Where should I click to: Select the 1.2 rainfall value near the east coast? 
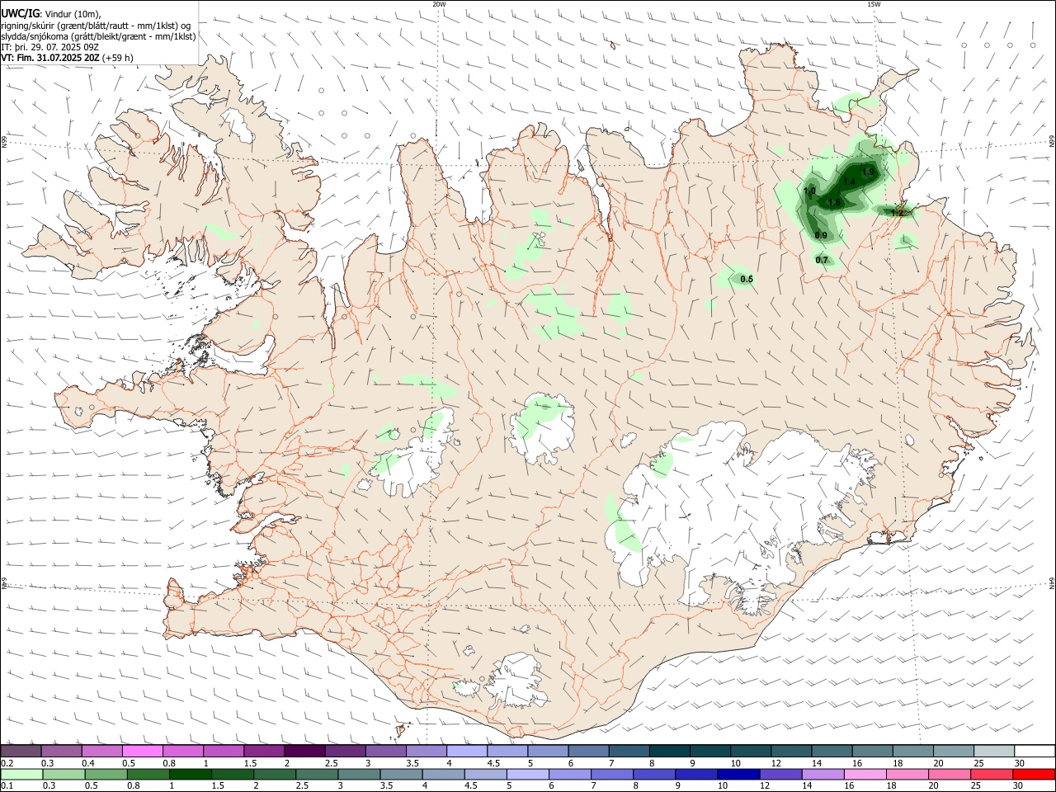[898, 213]
